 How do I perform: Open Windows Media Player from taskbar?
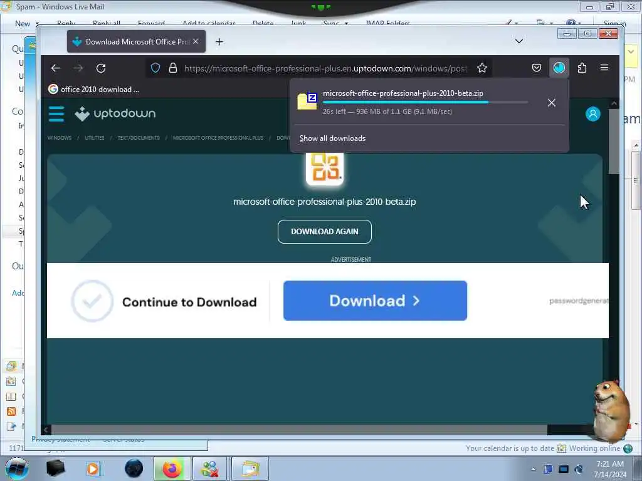pos(93,468)
